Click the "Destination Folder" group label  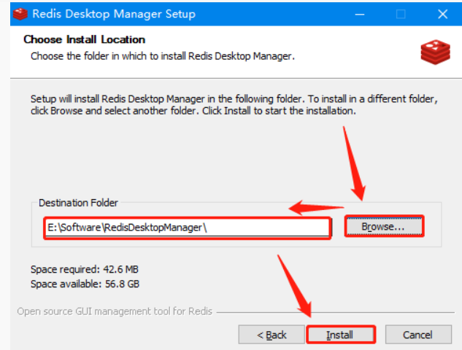pos(78,203)
